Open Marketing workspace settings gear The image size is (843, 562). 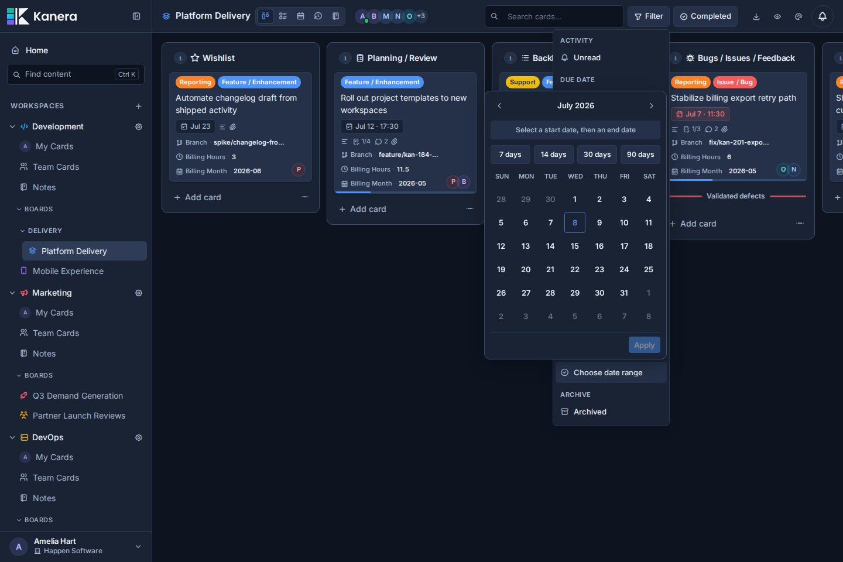pos(139,293)
